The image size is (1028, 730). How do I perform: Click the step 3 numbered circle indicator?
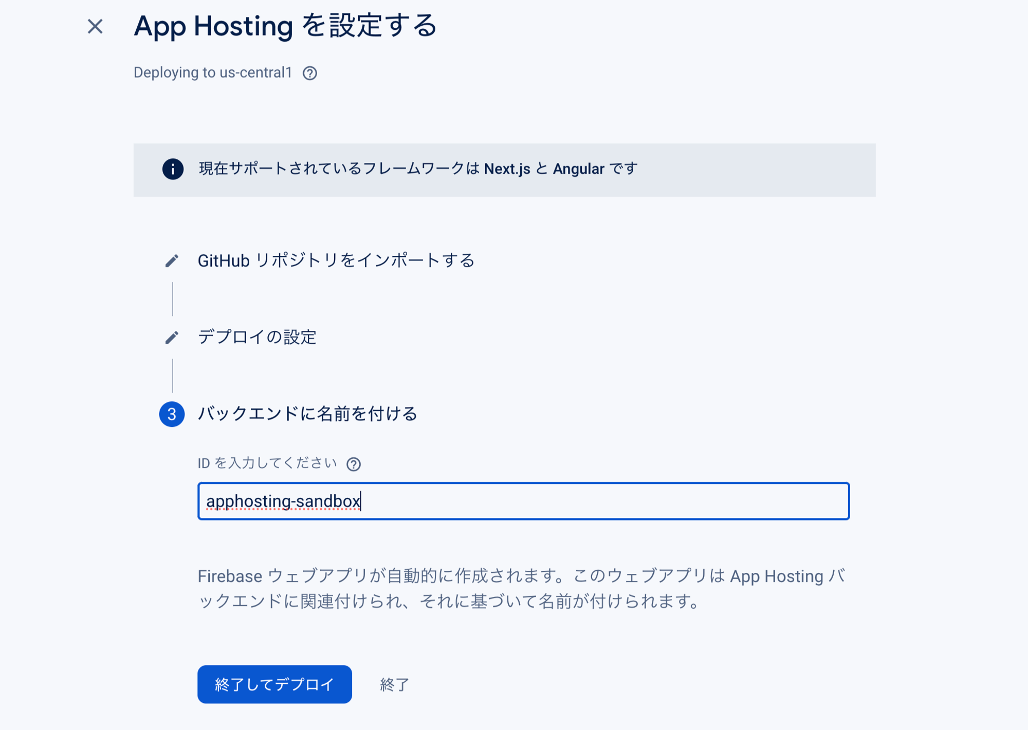click(x=172, y=414)
